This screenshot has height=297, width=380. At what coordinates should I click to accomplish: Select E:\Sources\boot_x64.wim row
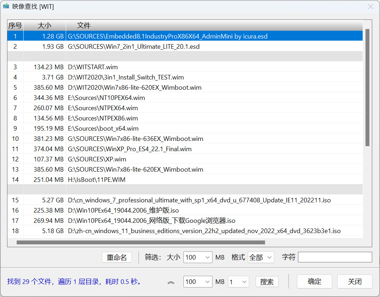pyautogui.click(x=185, y=129)
